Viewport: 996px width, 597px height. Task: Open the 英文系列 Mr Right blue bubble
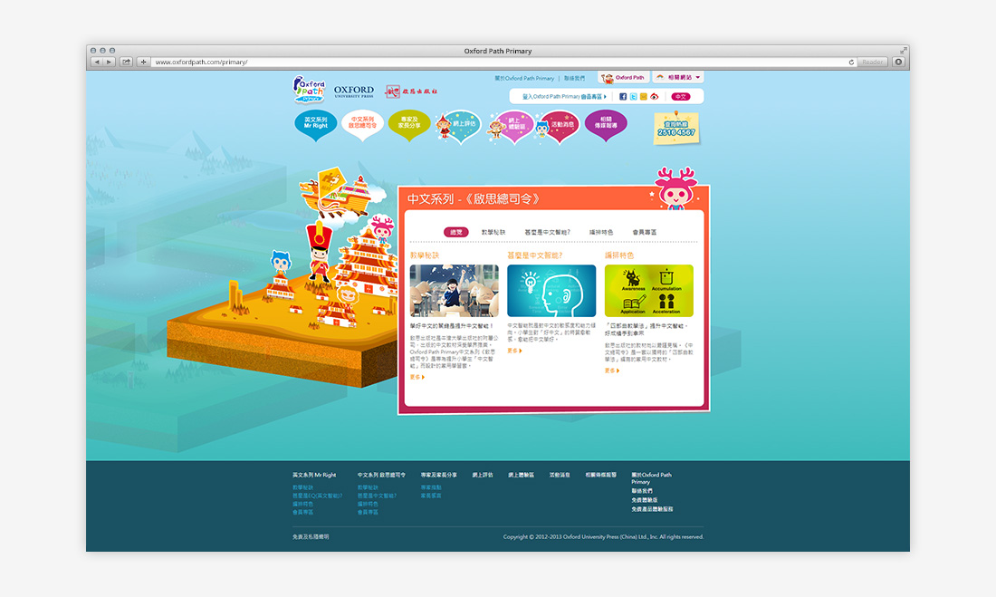click(316, 124)
